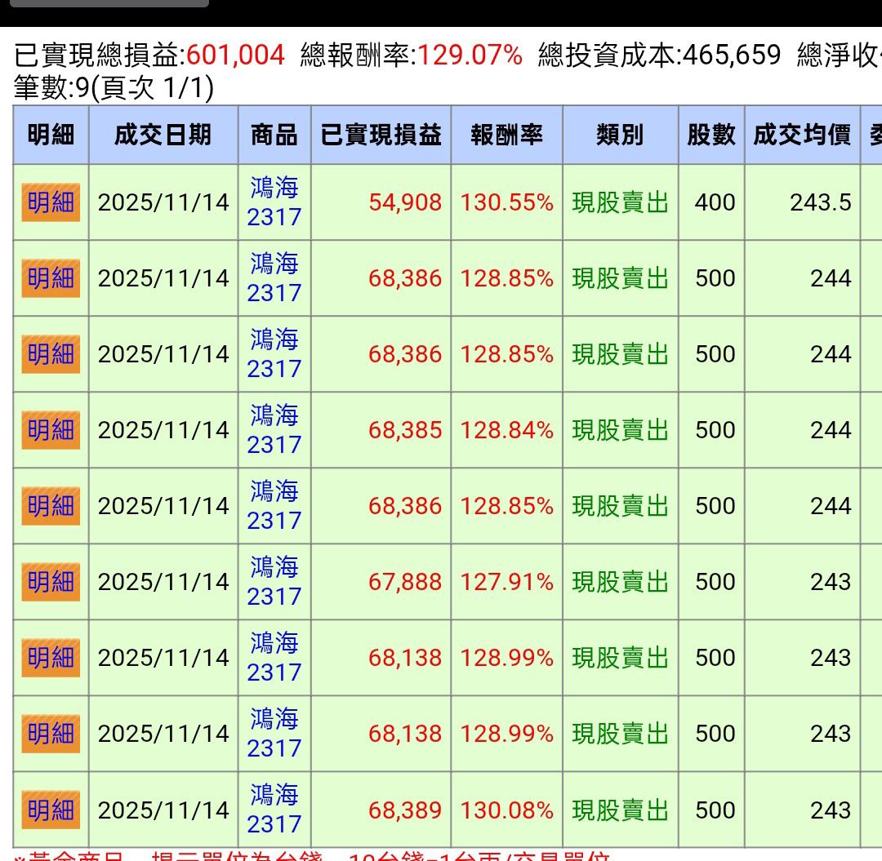Click the 成交均價 column header
Screen dimensions: 882x861
pyautogui.click(x=803, y=135)
